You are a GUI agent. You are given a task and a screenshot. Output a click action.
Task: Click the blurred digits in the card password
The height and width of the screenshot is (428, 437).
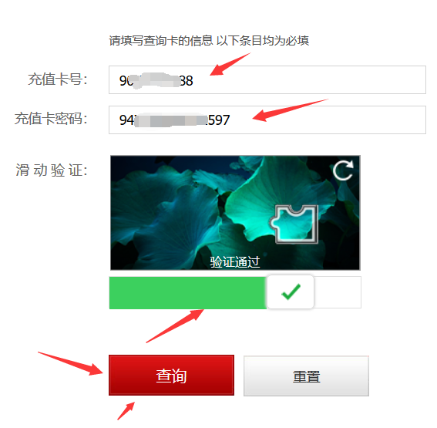coord(170,120)
